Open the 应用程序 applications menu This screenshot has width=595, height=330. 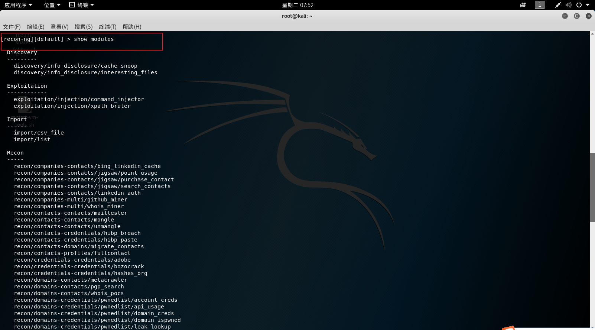pyautogui.click(x=18, y=5)
